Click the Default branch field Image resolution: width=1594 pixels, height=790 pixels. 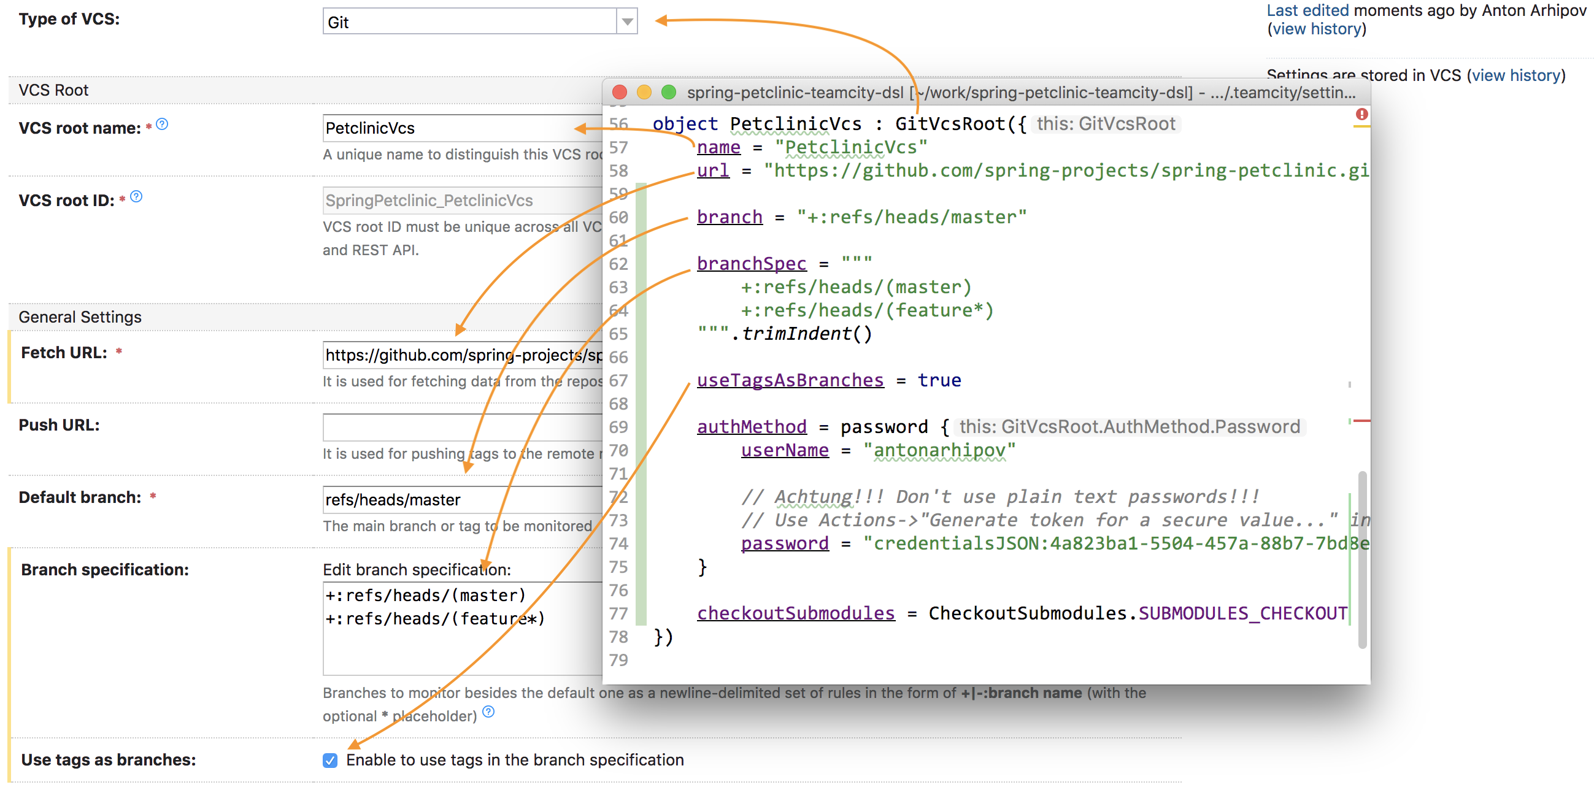coord(462,499)
